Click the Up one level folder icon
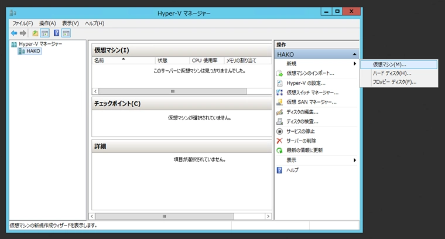The height and width of the screenshot is (239, 445). (35, 33)
